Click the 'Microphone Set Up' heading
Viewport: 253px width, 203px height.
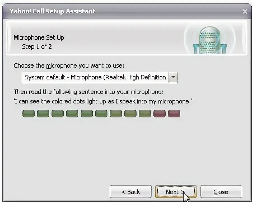coord(39,37)
